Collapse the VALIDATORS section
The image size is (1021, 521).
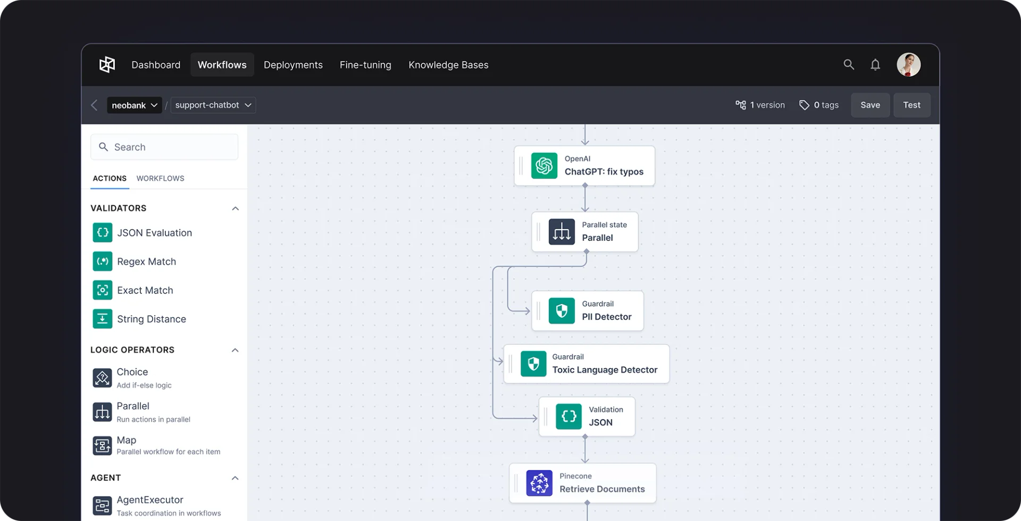tap(235, 208)
